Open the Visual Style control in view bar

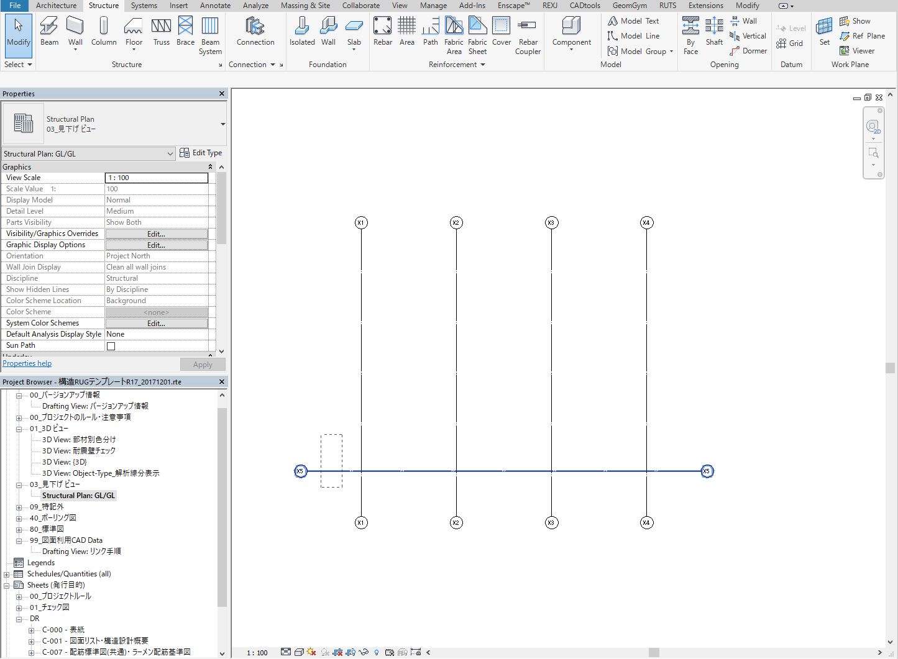(x=299, y=652)
